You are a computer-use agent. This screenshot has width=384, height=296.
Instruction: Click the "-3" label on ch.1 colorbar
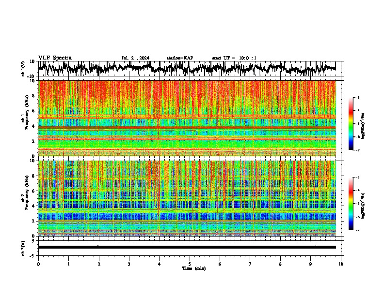coord(357,98)
